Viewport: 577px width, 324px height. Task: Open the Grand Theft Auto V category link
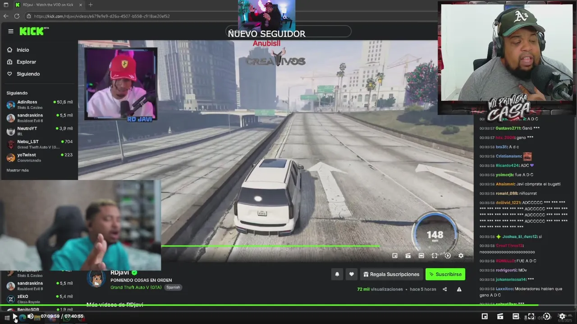136,287
